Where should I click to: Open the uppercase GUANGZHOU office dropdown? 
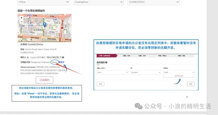154,2
